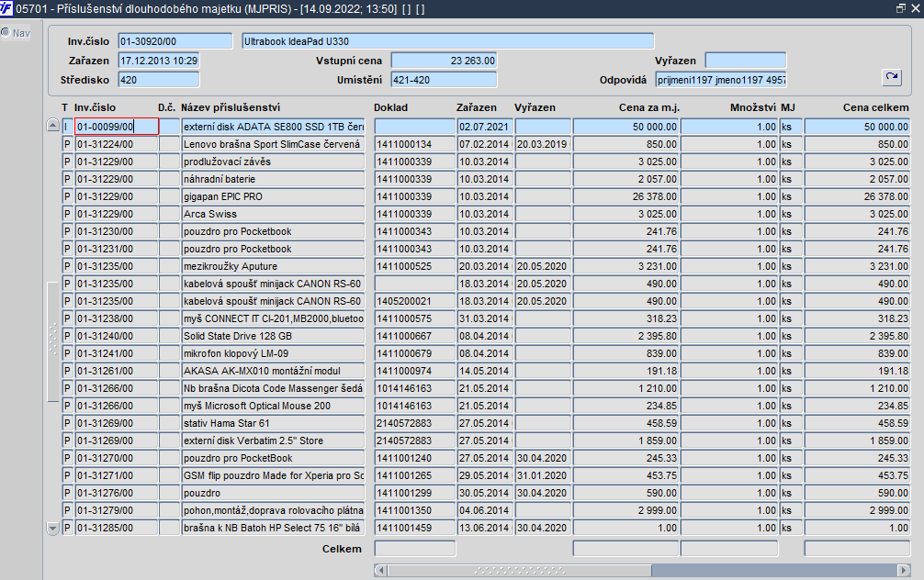924x580 pixels.
Task: Click the Inv.číslo field showing 01-30920/00
Action: click(175, 41)
